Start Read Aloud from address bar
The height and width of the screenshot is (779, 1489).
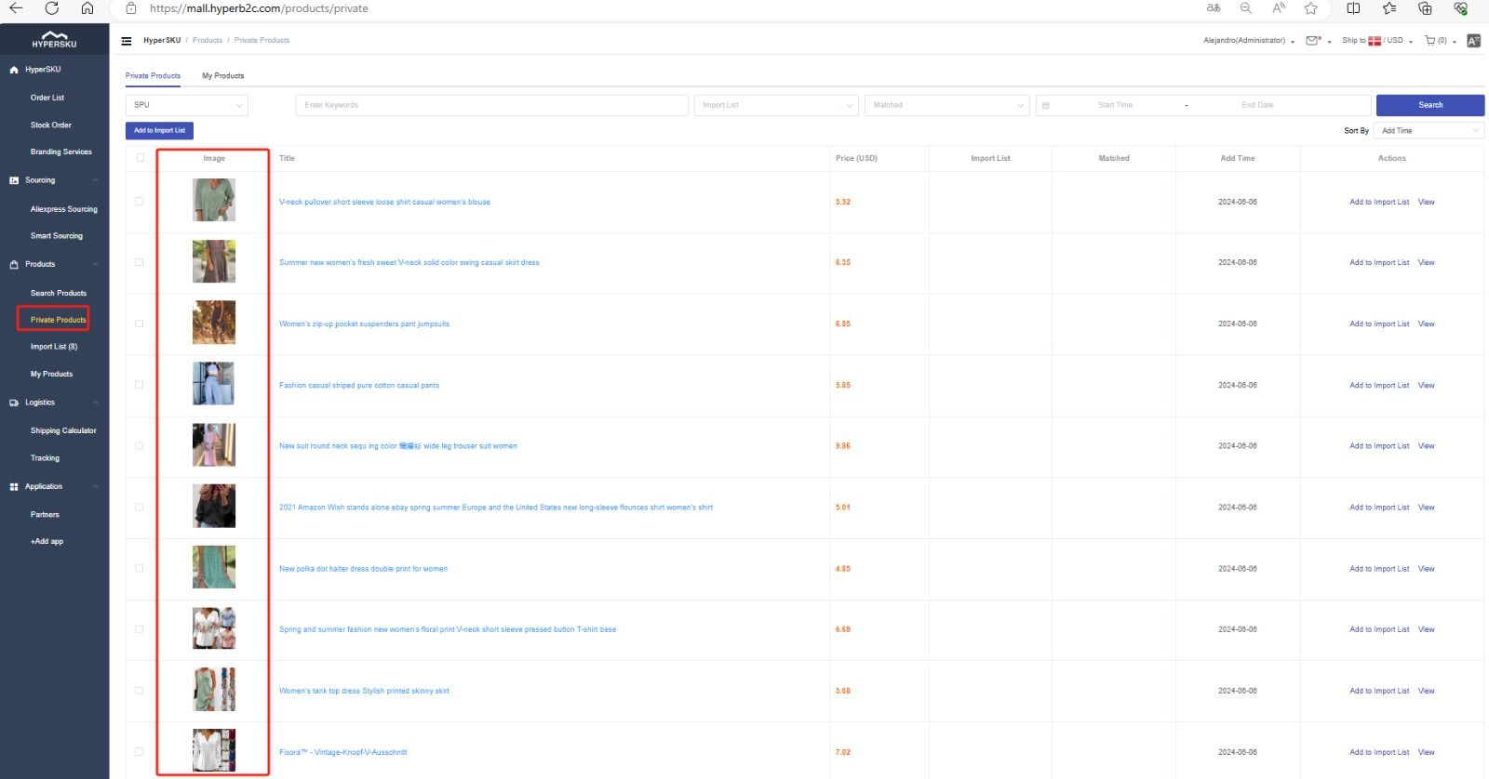click(1279, 8)
